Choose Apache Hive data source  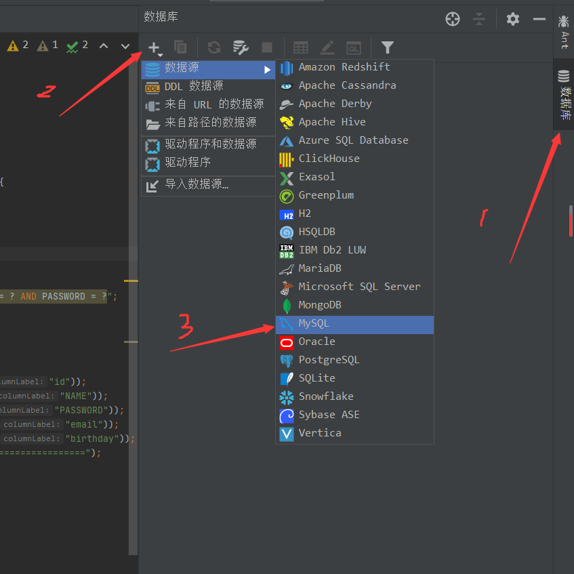354,123
